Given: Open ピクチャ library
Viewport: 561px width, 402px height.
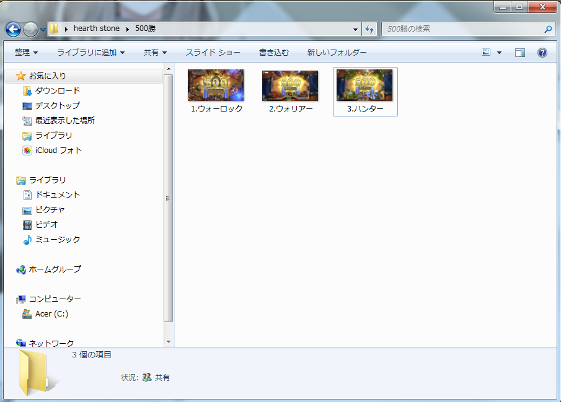Looking at the screenshot, I should tap(50, 209).
